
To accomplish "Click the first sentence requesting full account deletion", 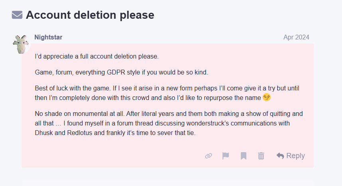I will tap(96, 57).
